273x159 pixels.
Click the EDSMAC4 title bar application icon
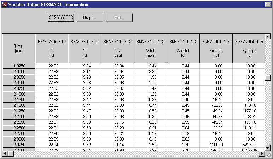(x=5, y=4)
